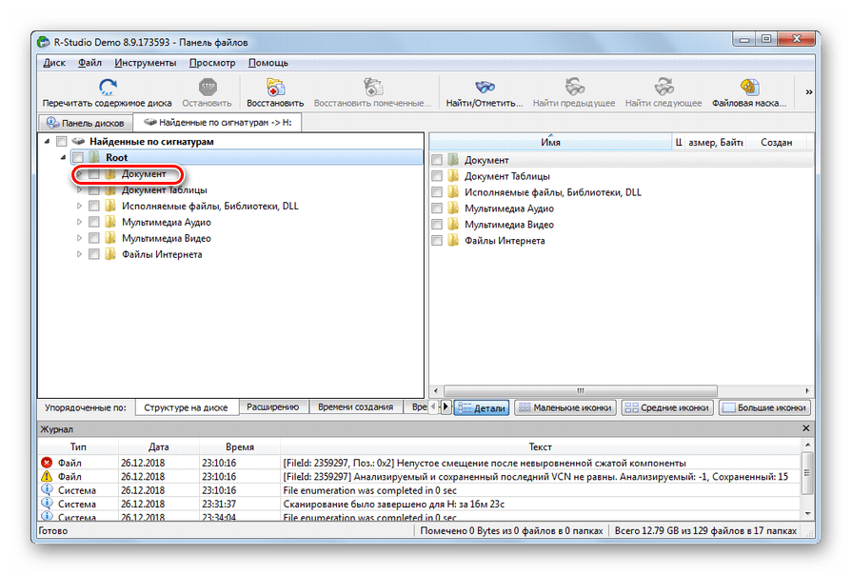Expand the Документ tree node

point(79,174)
